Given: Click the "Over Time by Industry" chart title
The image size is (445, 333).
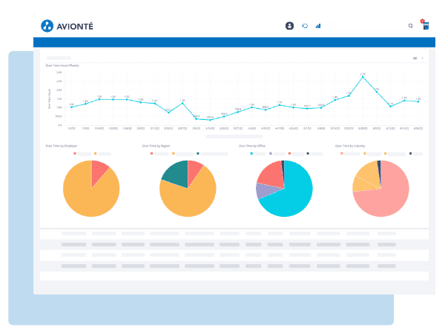Looking at the screenshot, I should tap(350, 146).
